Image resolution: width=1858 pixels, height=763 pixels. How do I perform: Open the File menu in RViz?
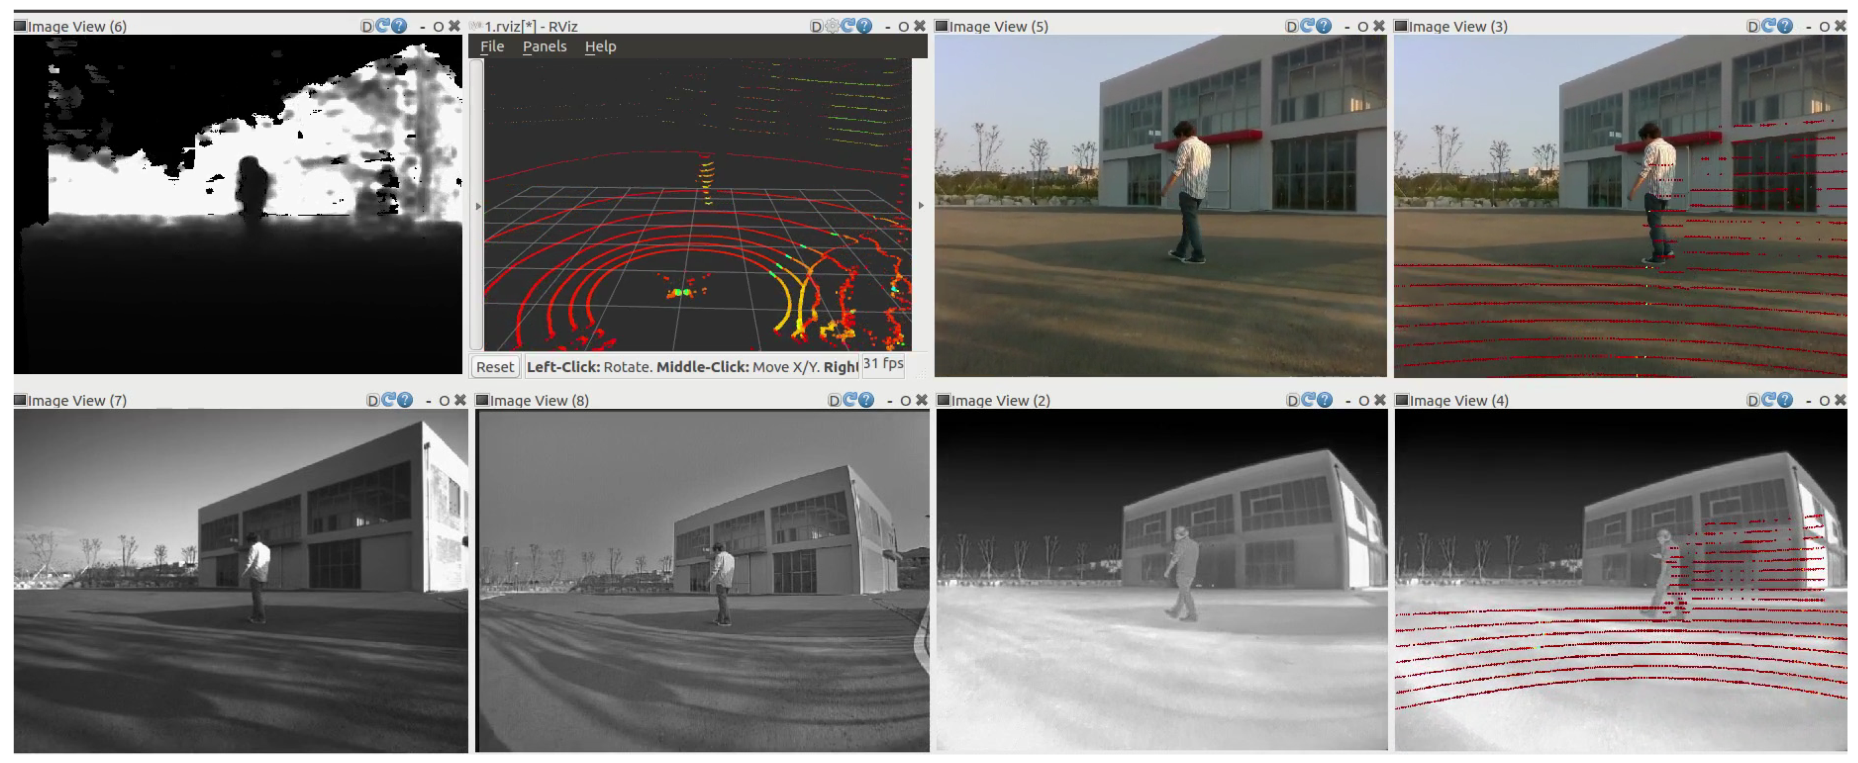pyautogui.click(x=492, y=46)
